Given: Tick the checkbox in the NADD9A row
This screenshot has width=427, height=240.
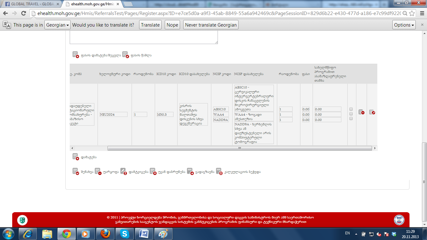Looking at the screenshot, I should [x=351, y=119].
